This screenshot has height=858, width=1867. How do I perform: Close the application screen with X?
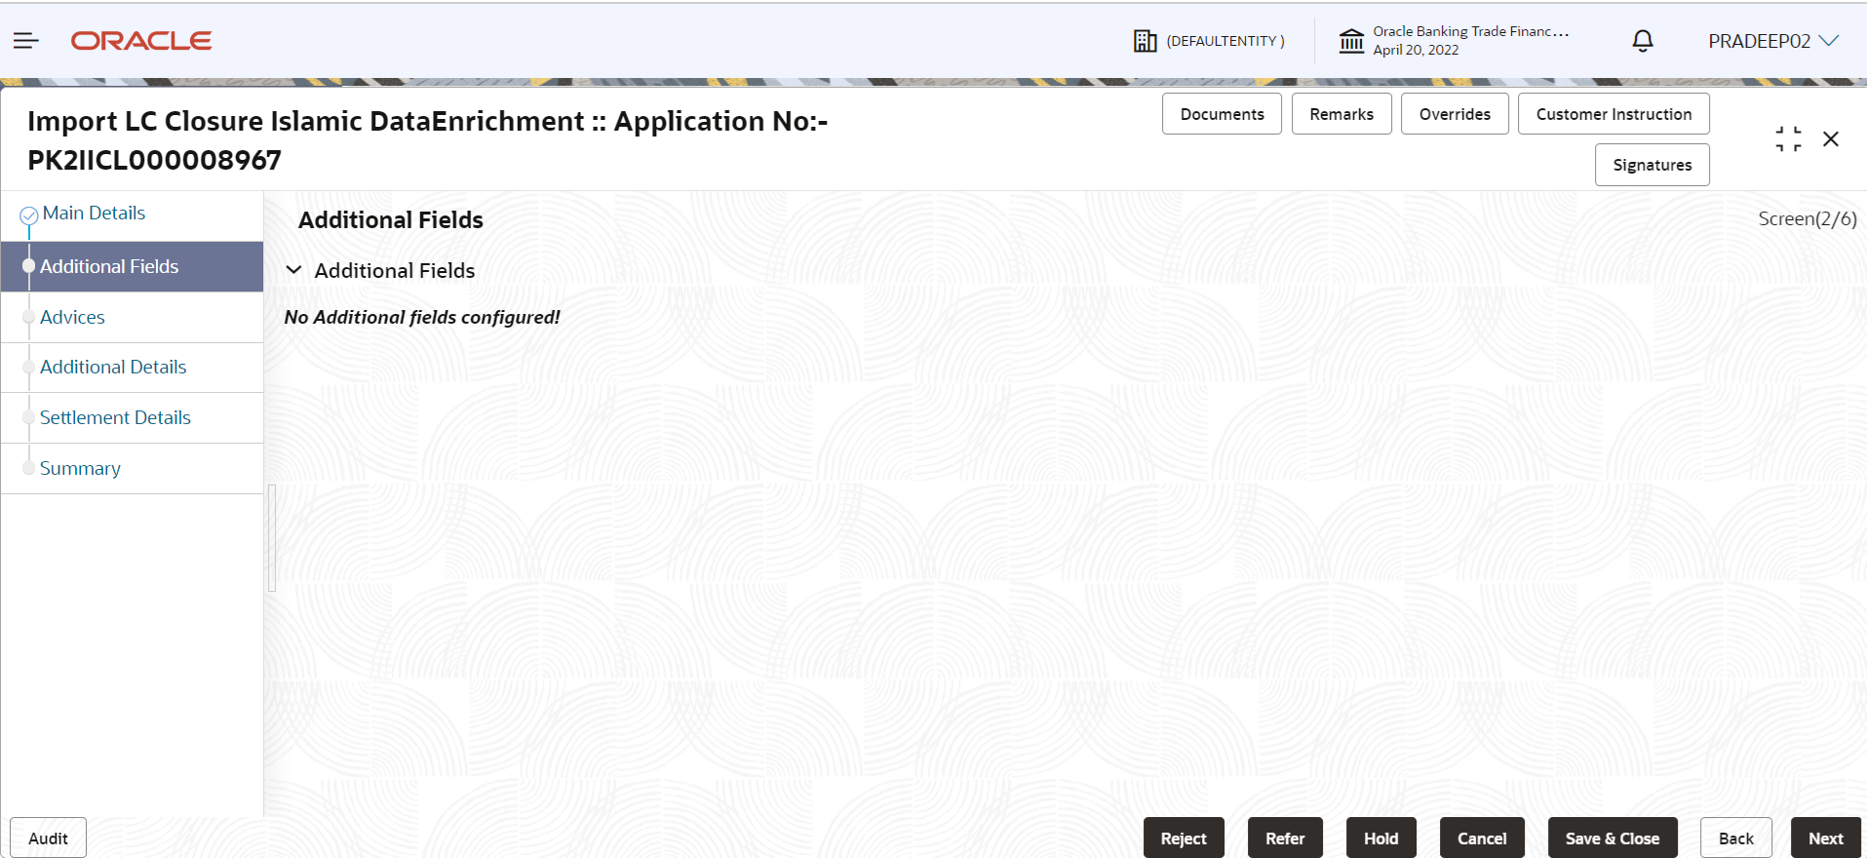pos(1831,139)
